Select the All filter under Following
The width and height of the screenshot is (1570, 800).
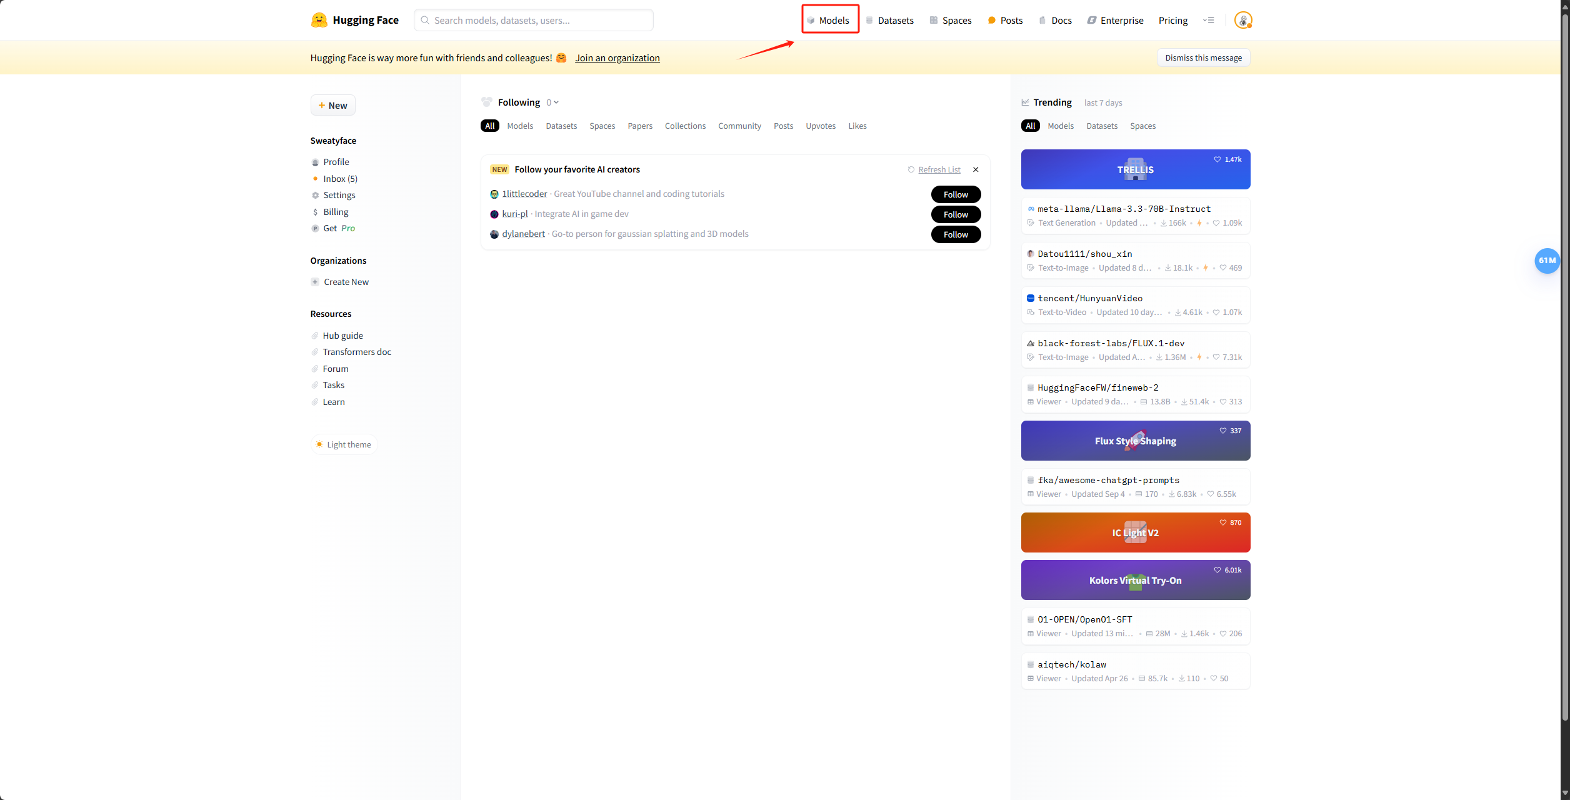(x=489, y=126)
